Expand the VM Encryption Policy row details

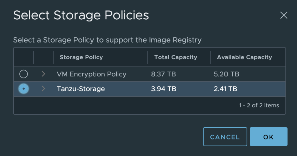[x=44, y=74]
